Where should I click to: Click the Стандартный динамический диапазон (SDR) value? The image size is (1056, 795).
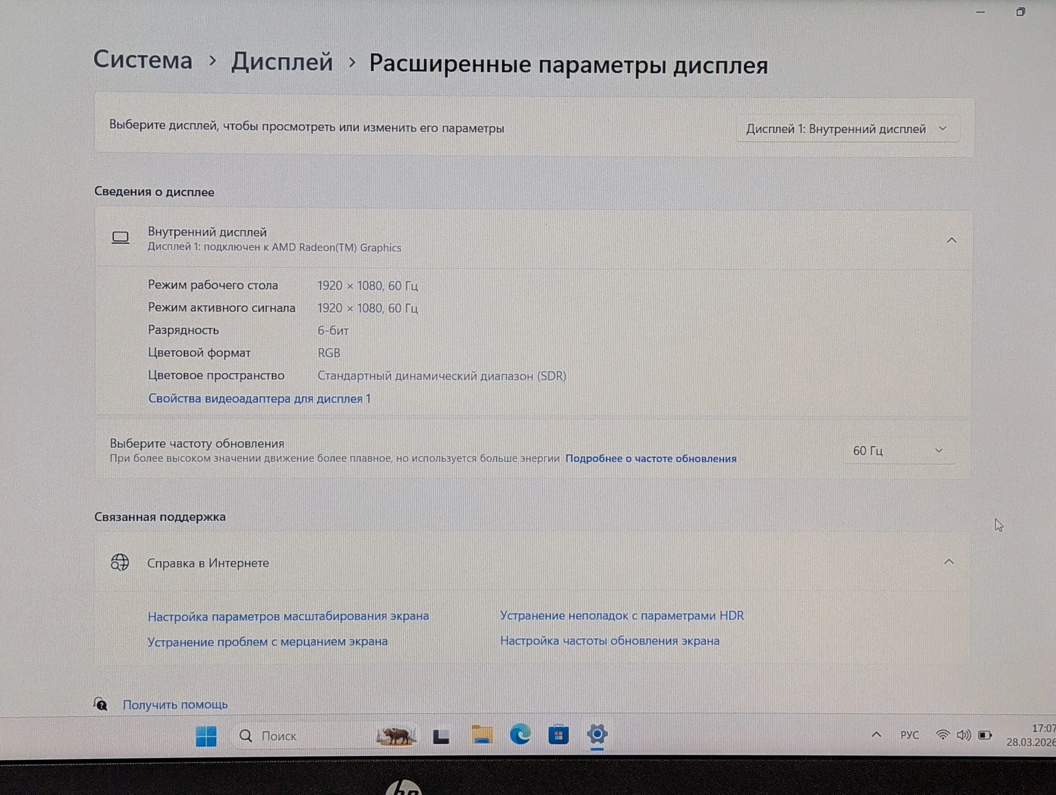[x=441, y=376]
